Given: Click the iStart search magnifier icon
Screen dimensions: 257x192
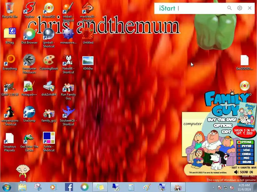Looking at the screenshot, I should (x=229, y=8).
